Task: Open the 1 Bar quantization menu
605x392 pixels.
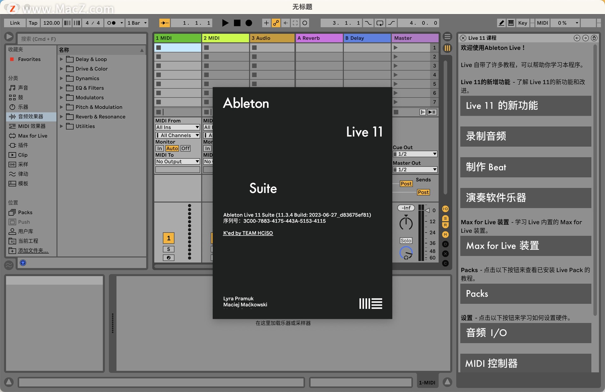Action: click(137, 23)
